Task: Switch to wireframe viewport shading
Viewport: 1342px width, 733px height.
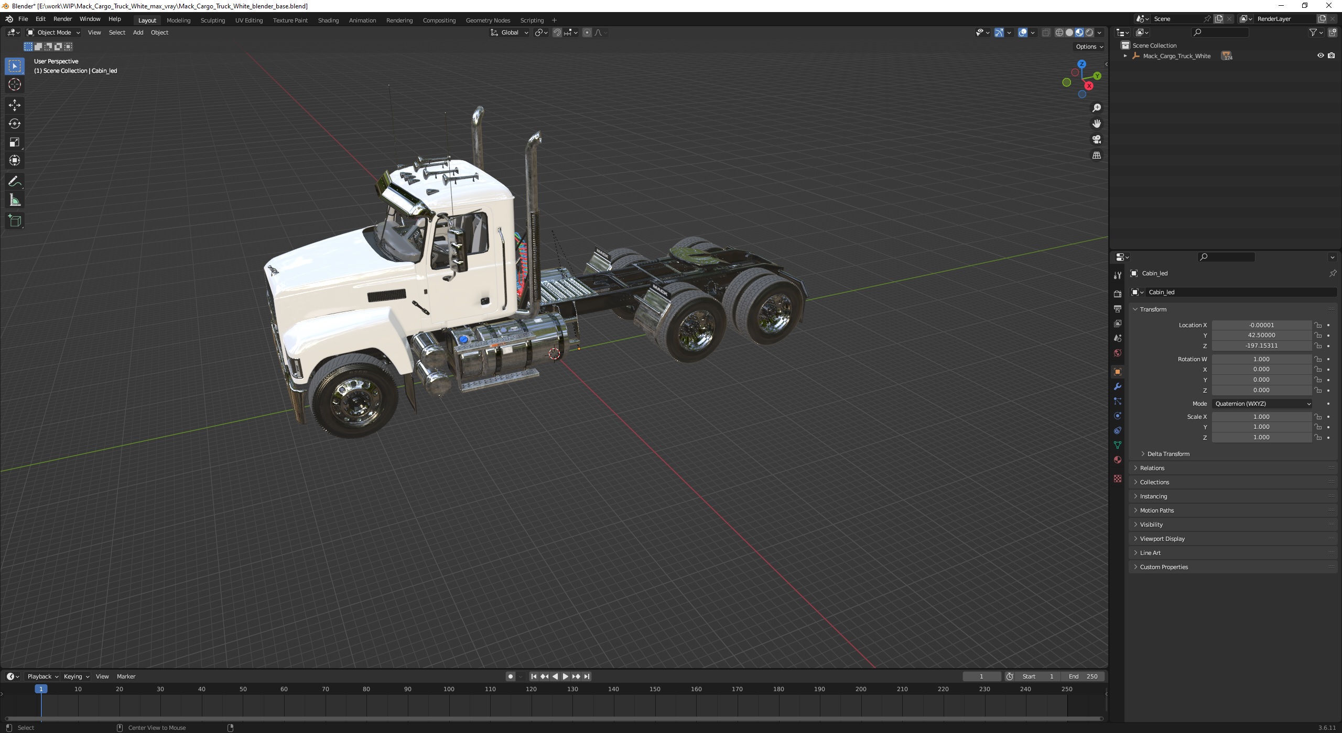Action: [1059, 32]
